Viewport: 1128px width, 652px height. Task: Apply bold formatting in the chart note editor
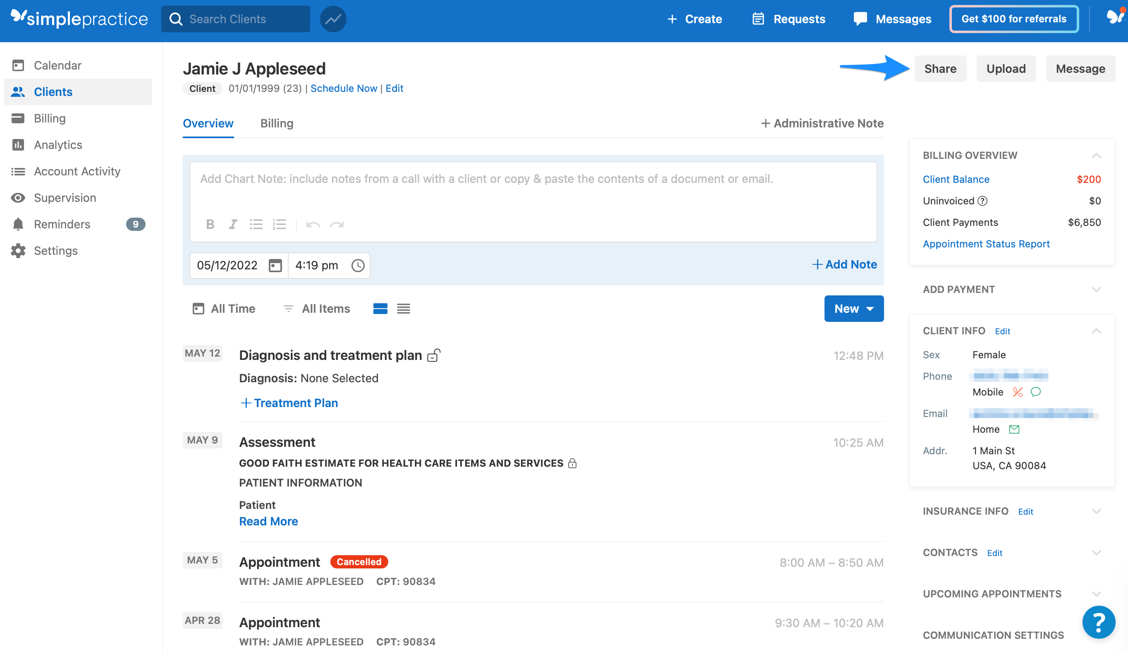coord(210,224)
